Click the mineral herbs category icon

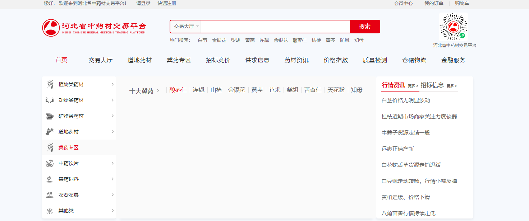coord(50,116)
